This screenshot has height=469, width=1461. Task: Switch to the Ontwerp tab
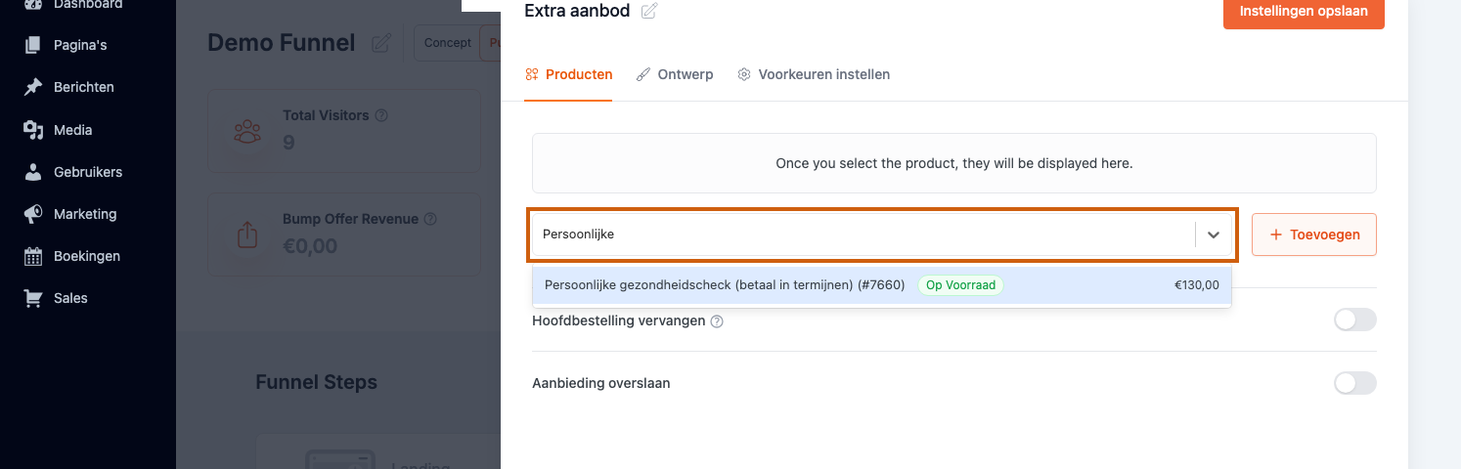coord(675,74)
